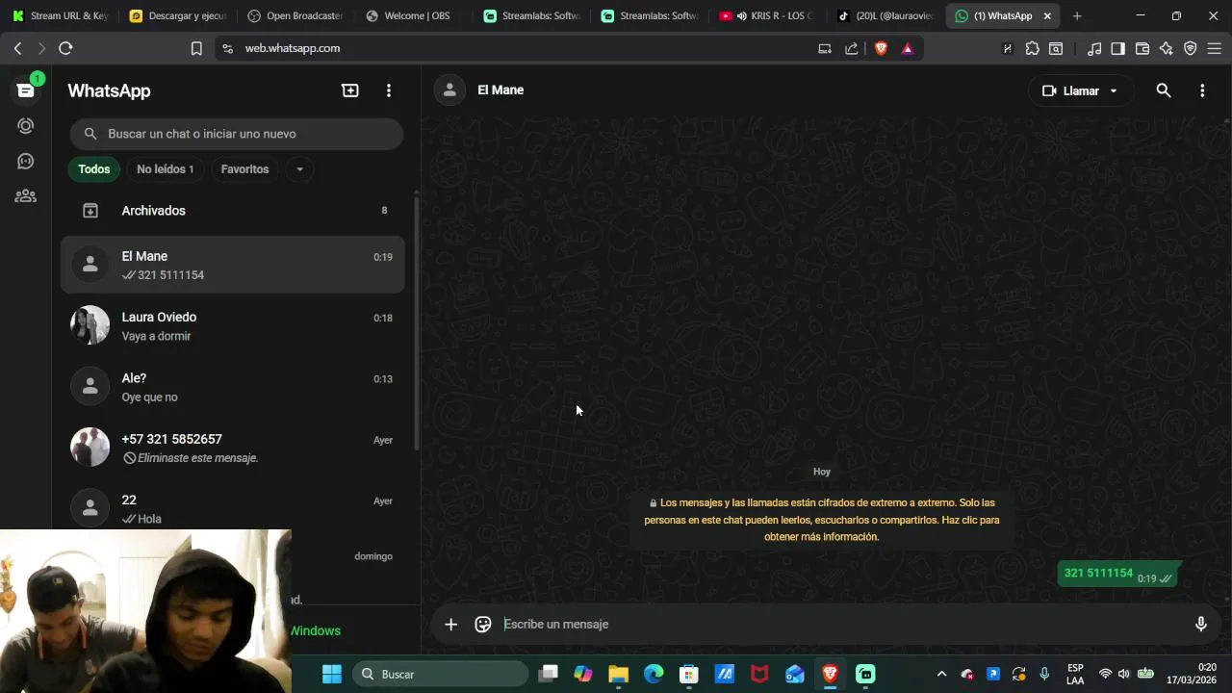Open a new browser tab
This screenshot has width=1232, height=693.
(x=1077, y=16)
